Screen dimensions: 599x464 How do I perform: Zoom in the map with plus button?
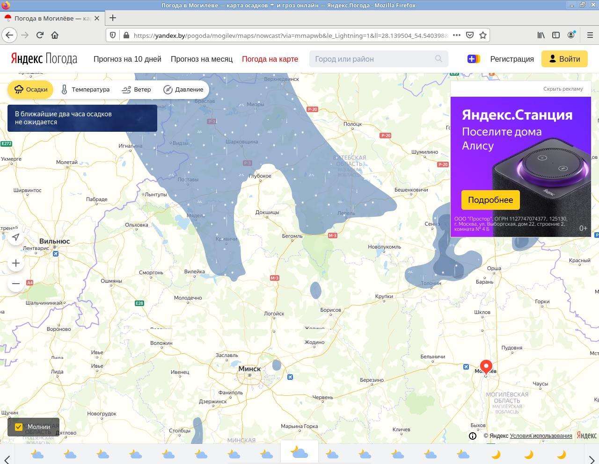coord(16,263)
